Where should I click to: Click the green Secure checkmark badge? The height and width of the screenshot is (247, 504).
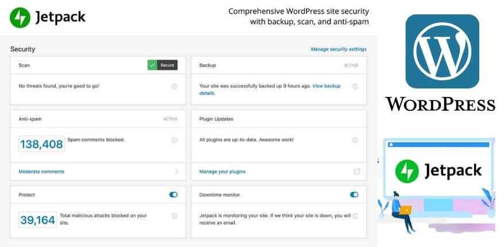coord(152,65)
